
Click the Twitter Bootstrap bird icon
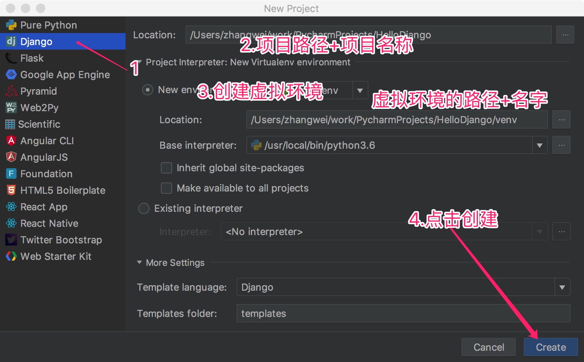pos(11,240)
